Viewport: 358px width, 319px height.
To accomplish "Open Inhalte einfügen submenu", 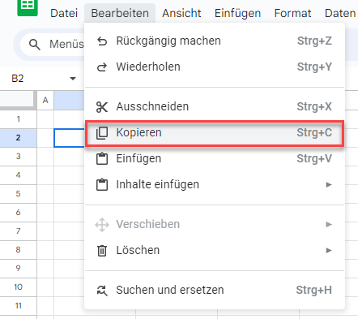I will (215, 184).
